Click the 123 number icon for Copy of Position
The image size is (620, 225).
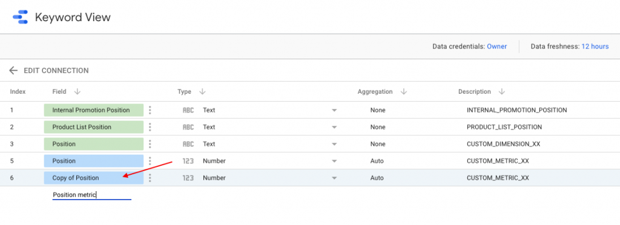pyautogui.click(x=188, y=178)
